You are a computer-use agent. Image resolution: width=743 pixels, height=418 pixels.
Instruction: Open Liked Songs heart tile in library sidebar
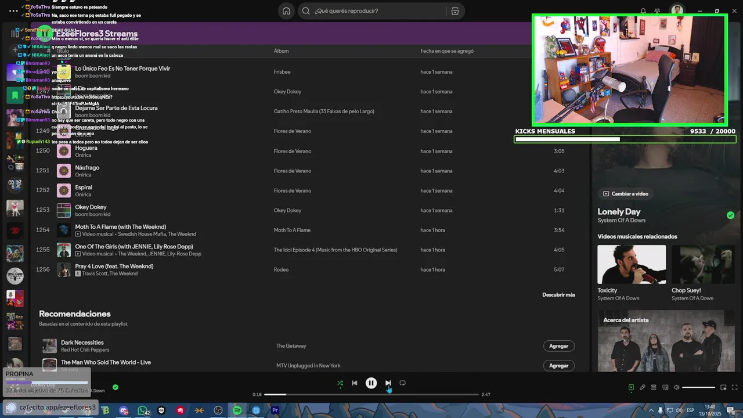[x=15, y=73]
